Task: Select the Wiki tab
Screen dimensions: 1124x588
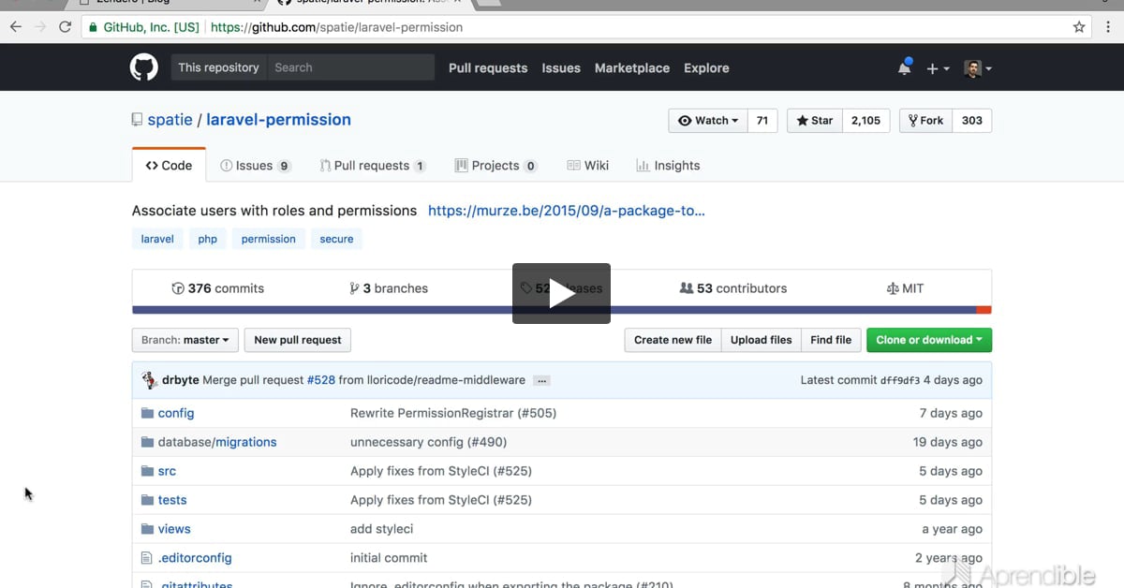Action: coord(587,166)
